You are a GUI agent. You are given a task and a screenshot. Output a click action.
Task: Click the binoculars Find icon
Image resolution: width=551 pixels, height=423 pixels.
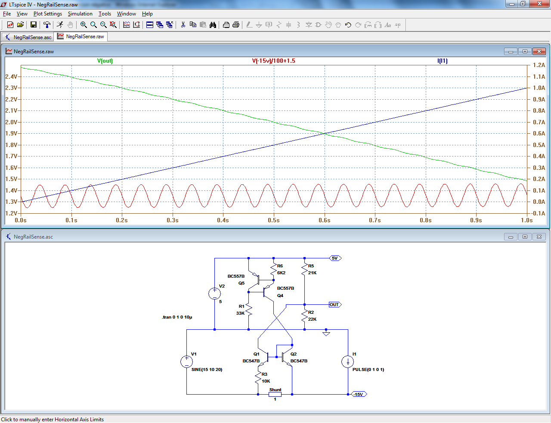click(213, 25)
